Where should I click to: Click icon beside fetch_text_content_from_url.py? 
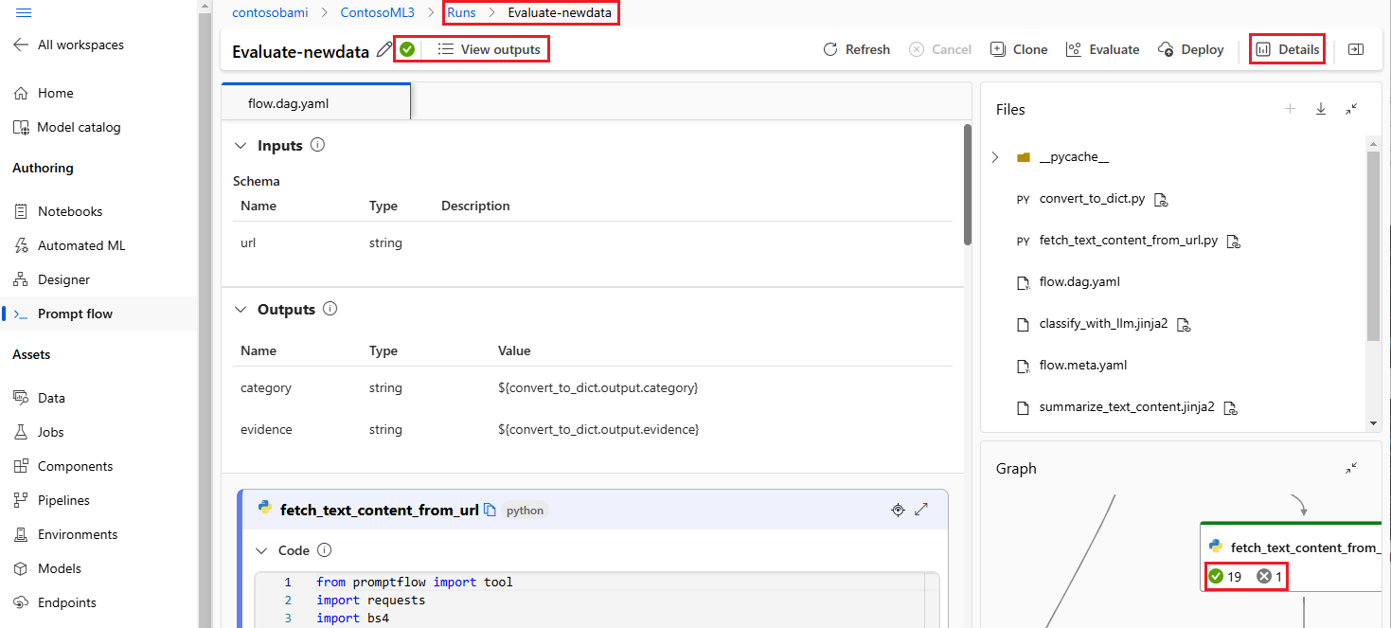click(1233, 242)
